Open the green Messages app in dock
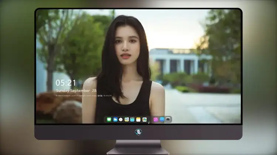The image size is (277, 155). 109,119
